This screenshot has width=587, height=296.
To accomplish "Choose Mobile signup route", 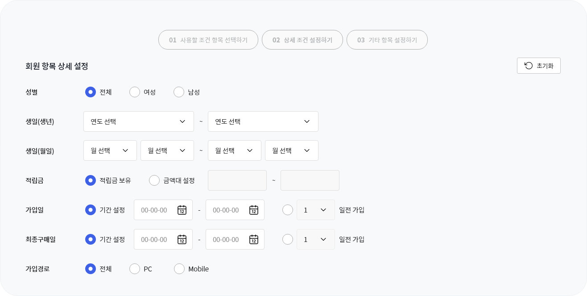I will [x=179, y=269].
